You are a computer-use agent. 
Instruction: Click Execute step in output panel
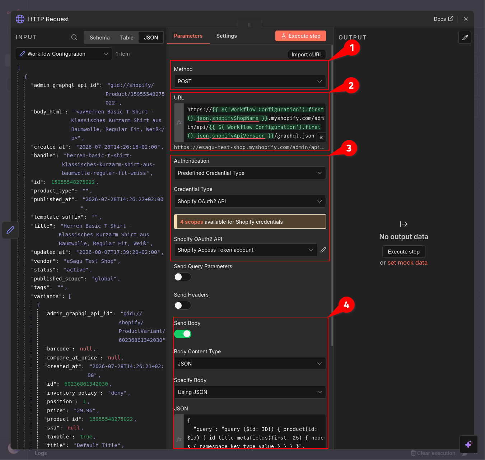click(404, 252)
